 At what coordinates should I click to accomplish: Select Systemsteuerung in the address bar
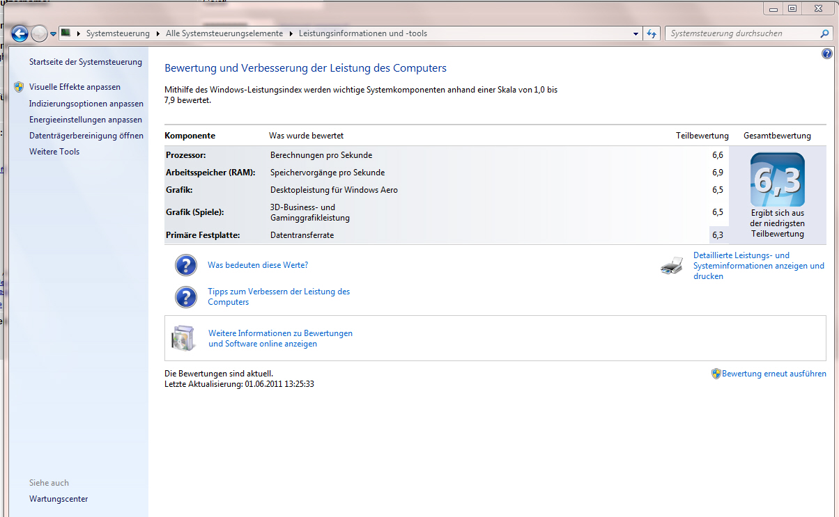[x=118, y=33]
